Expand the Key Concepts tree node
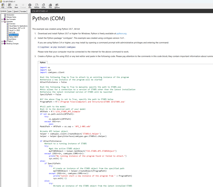 point(2,19)
